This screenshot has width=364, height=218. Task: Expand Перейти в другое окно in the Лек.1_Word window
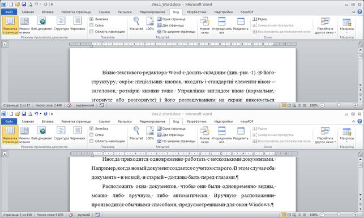(325, 25)
